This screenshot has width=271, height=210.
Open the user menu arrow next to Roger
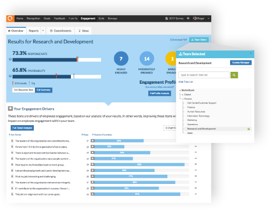coord(208,18)
